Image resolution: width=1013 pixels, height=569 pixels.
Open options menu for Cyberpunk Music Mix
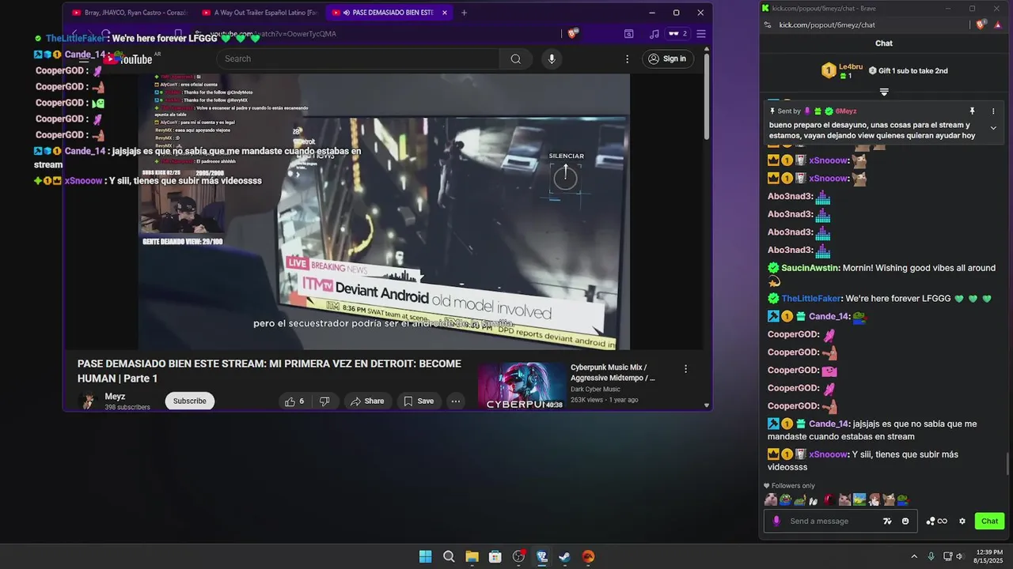(x=685, y=369)
